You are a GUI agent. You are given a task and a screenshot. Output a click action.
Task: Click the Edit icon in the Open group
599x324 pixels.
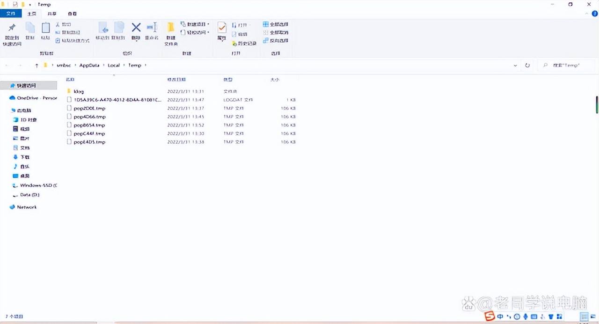234,34
